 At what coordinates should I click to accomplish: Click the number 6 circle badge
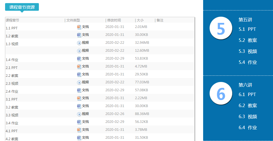pyautogui.click(x=221, y=94)
